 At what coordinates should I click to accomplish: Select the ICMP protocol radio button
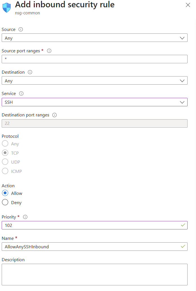(x=5, y=171)
